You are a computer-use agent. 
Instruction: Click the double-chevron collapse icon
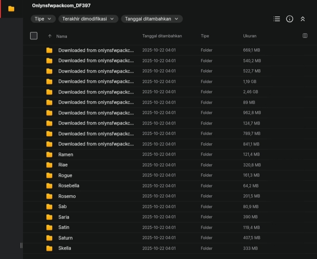pos(303,19)
